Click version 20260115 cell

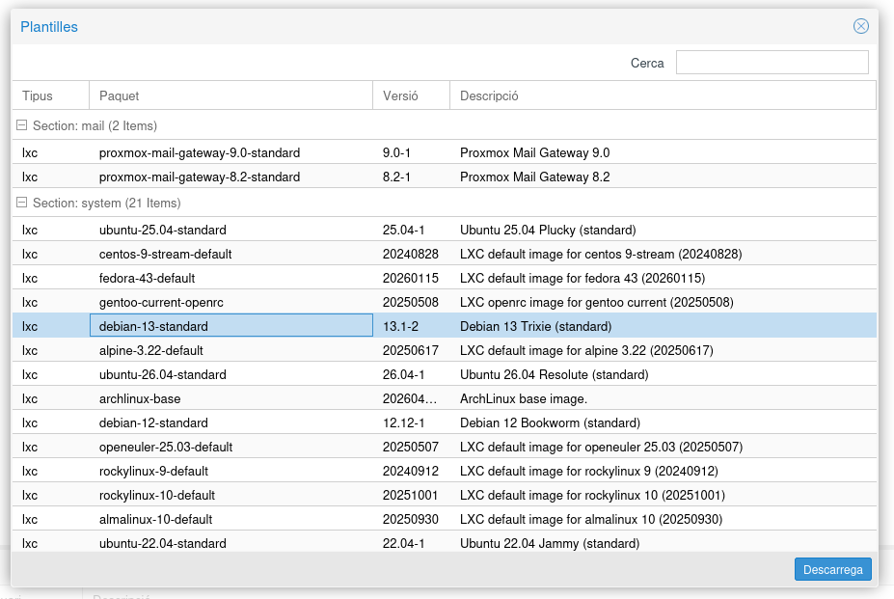click(x=411, y=278)
